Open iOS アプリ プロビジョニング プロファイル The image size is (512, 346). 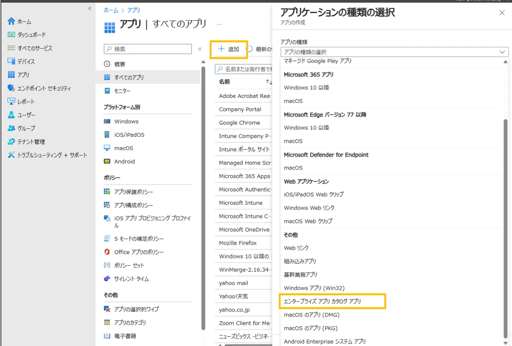(x=148, y=221)
